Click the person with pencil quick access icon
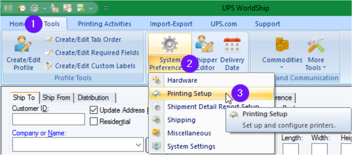The width and height of the screenshot is (352, 158). click(x=54, y=8)
